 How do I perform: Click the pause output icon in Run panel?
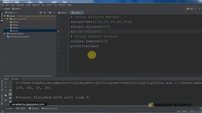[6, 90]
